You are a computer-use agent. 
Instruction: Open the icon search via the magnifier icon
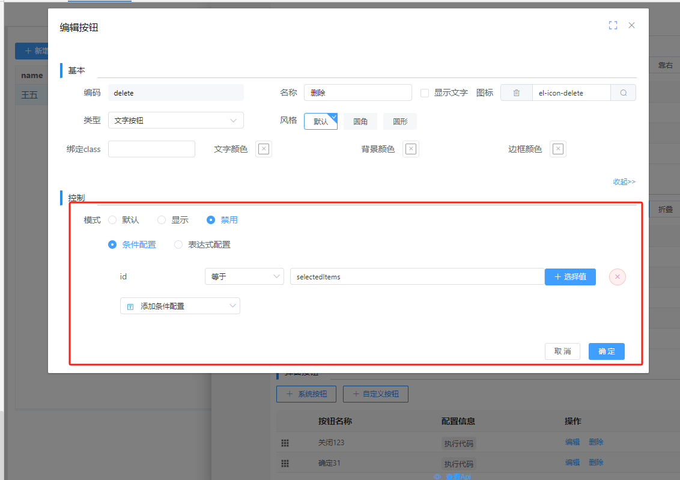point(623,93)
